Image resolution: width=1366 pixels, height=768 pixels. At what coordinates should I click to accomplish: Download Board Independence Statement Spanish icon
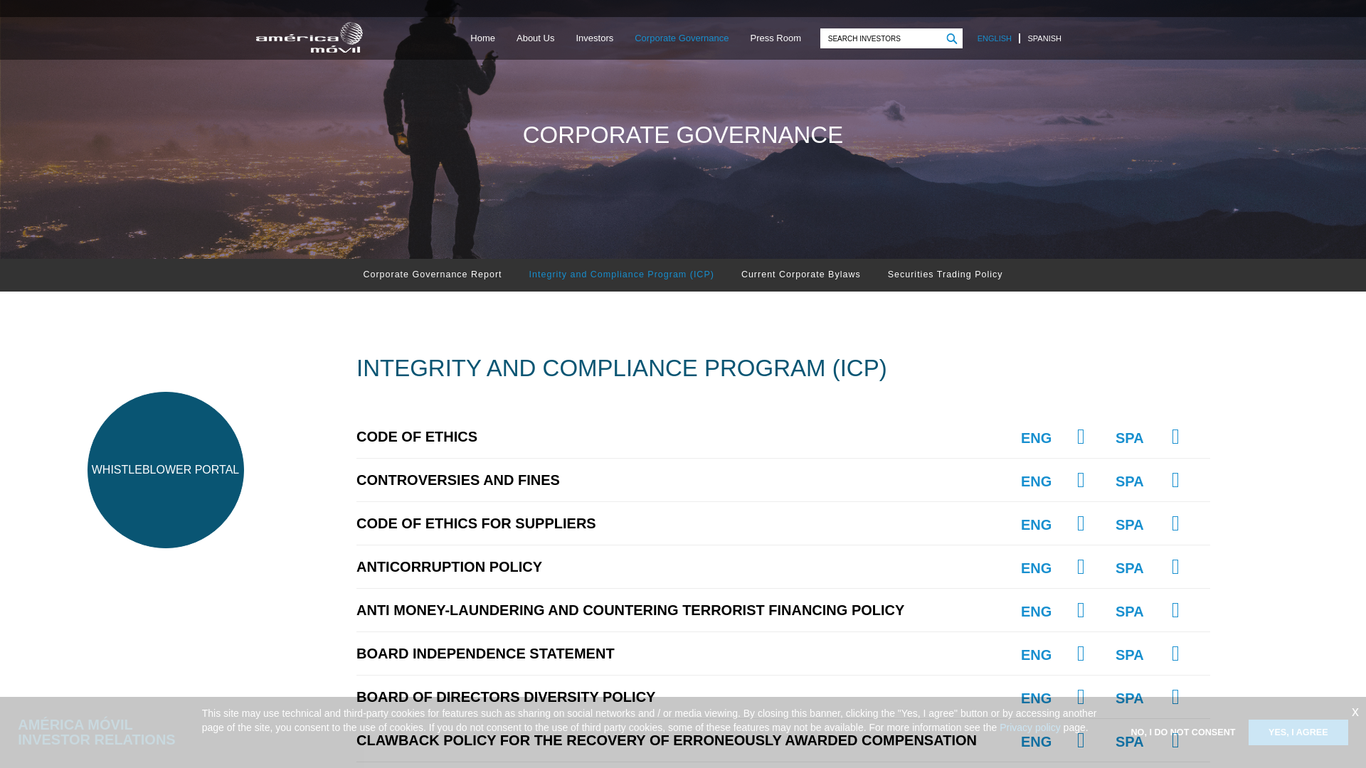[x=1175, y=654]
